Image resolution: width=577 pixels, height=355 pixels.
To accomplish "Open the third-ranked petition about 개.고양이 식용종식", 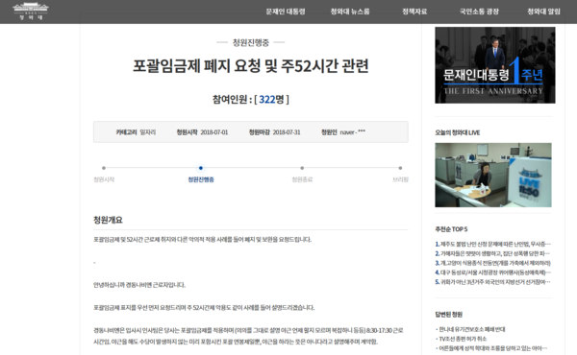I will click(492, 263).
